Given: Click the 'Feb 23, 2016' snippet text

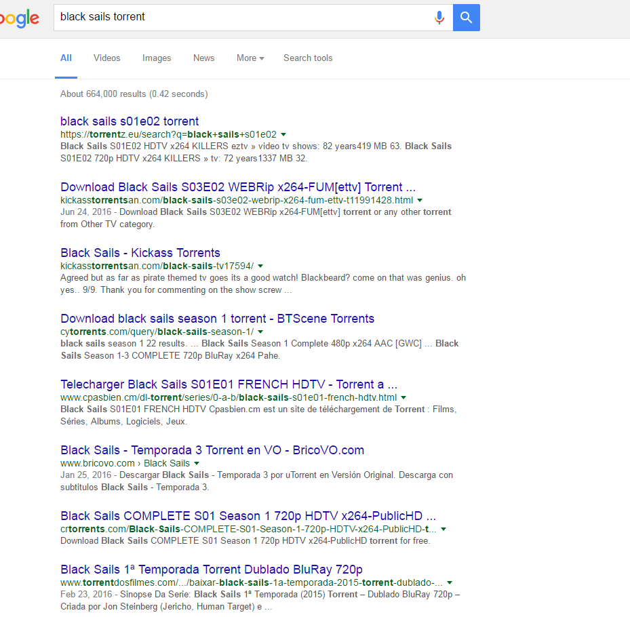Looking at the screenshot, I should (x=86, y=595).
